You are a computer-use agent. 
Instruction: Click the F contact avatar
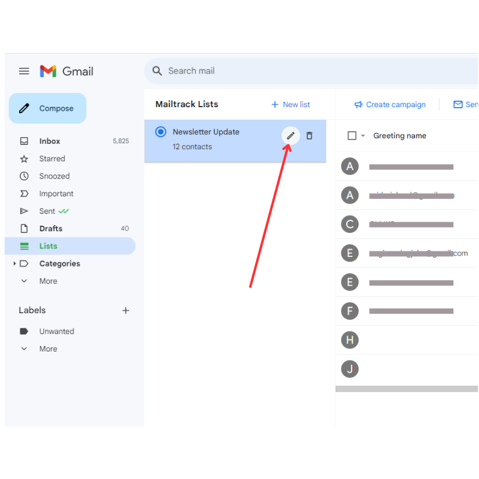point(350,311)
